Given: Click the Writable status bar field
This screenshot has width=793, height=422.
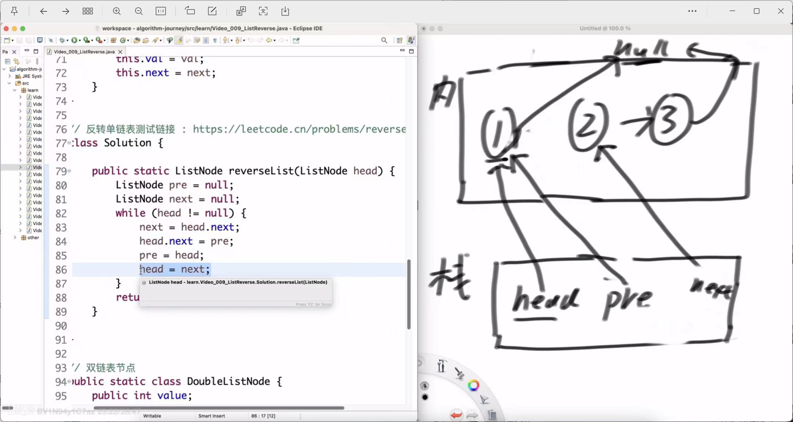Looking at the screenshot, I should pos(152,416).
